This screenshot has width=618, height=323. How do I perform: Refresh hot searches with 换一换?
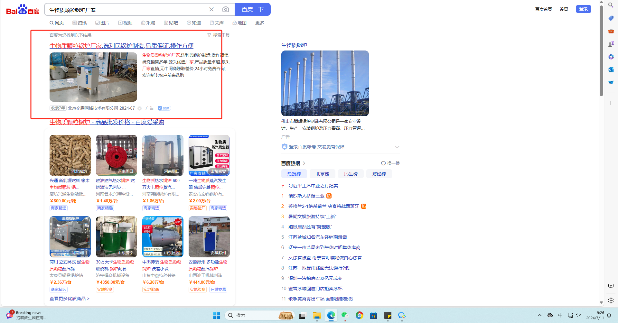click(x=390, y=163)
